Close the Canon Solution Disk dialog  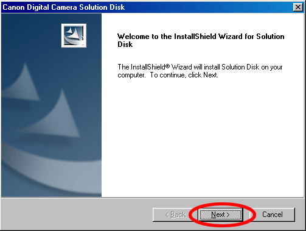point(298,7)
